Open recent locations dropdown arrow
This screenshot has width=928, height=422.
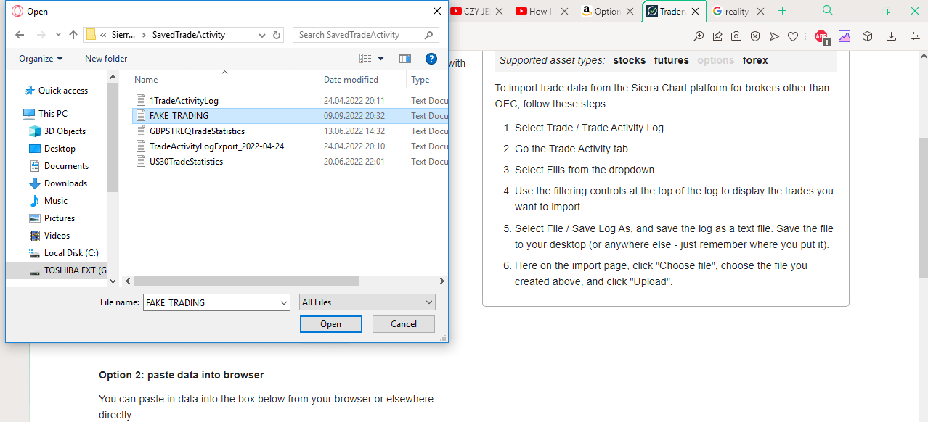click(x=57, y=35)
